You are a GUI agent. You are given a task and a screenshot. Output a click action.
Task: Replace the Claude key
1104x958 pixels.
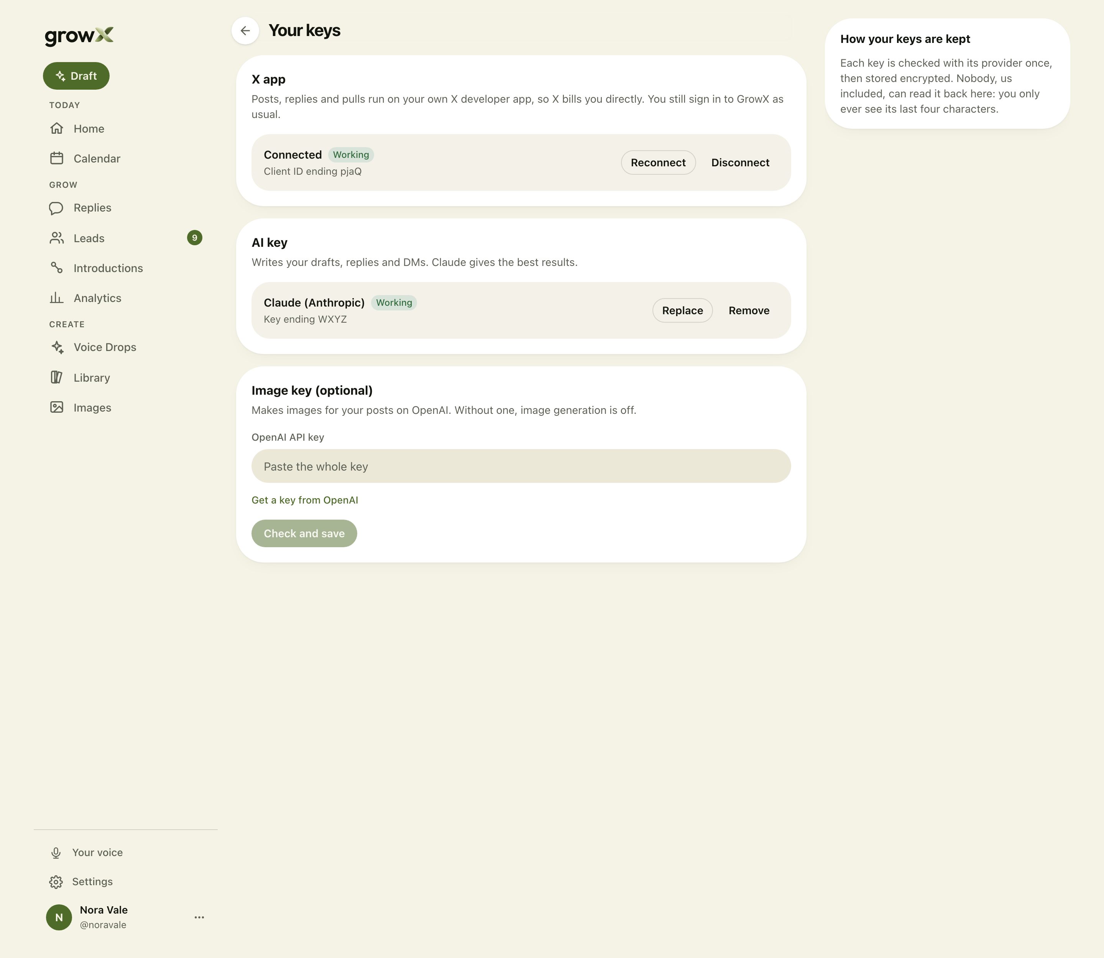(x=682, y=311)
